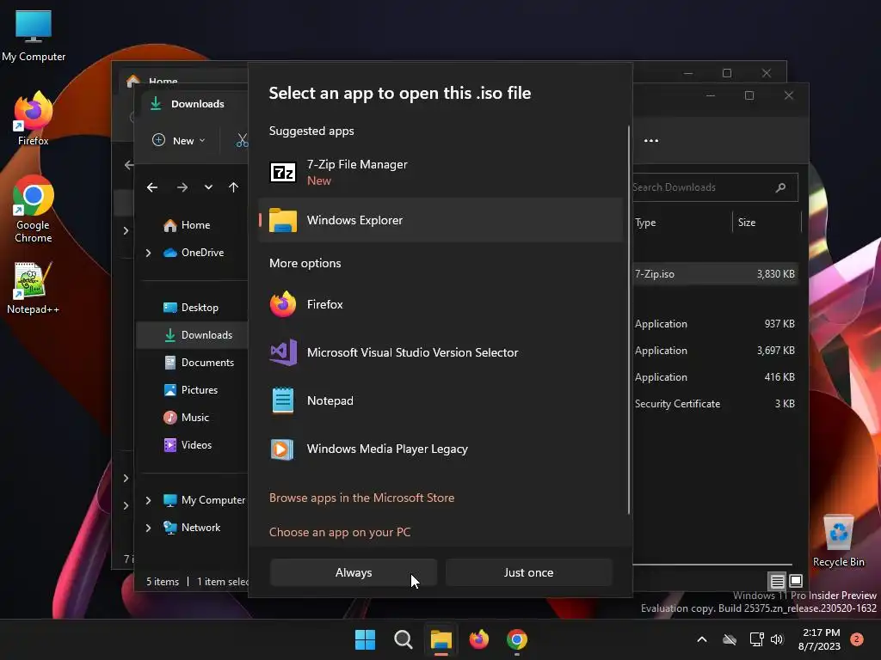The image size is (881, 660).
Task: Open Videos in the sidebar
Action: [188, 445]
